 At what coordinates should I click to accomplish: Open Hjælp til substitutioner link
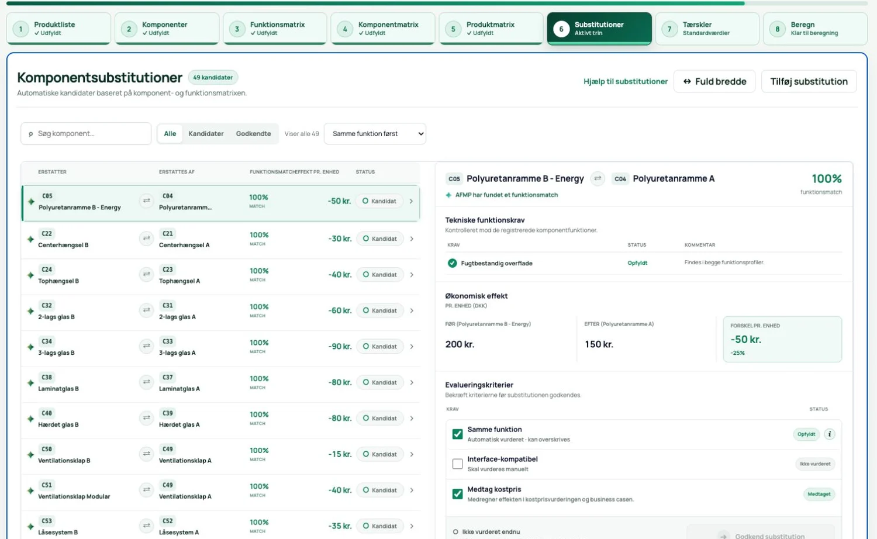click(x=626, y=82)
